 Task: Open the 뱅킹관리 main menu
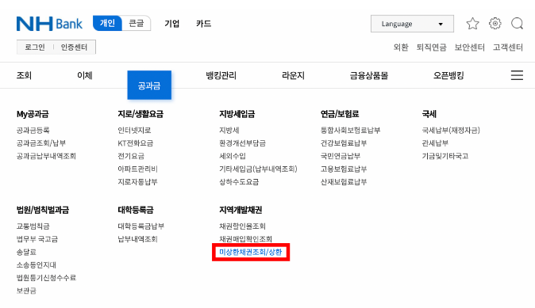221,75
